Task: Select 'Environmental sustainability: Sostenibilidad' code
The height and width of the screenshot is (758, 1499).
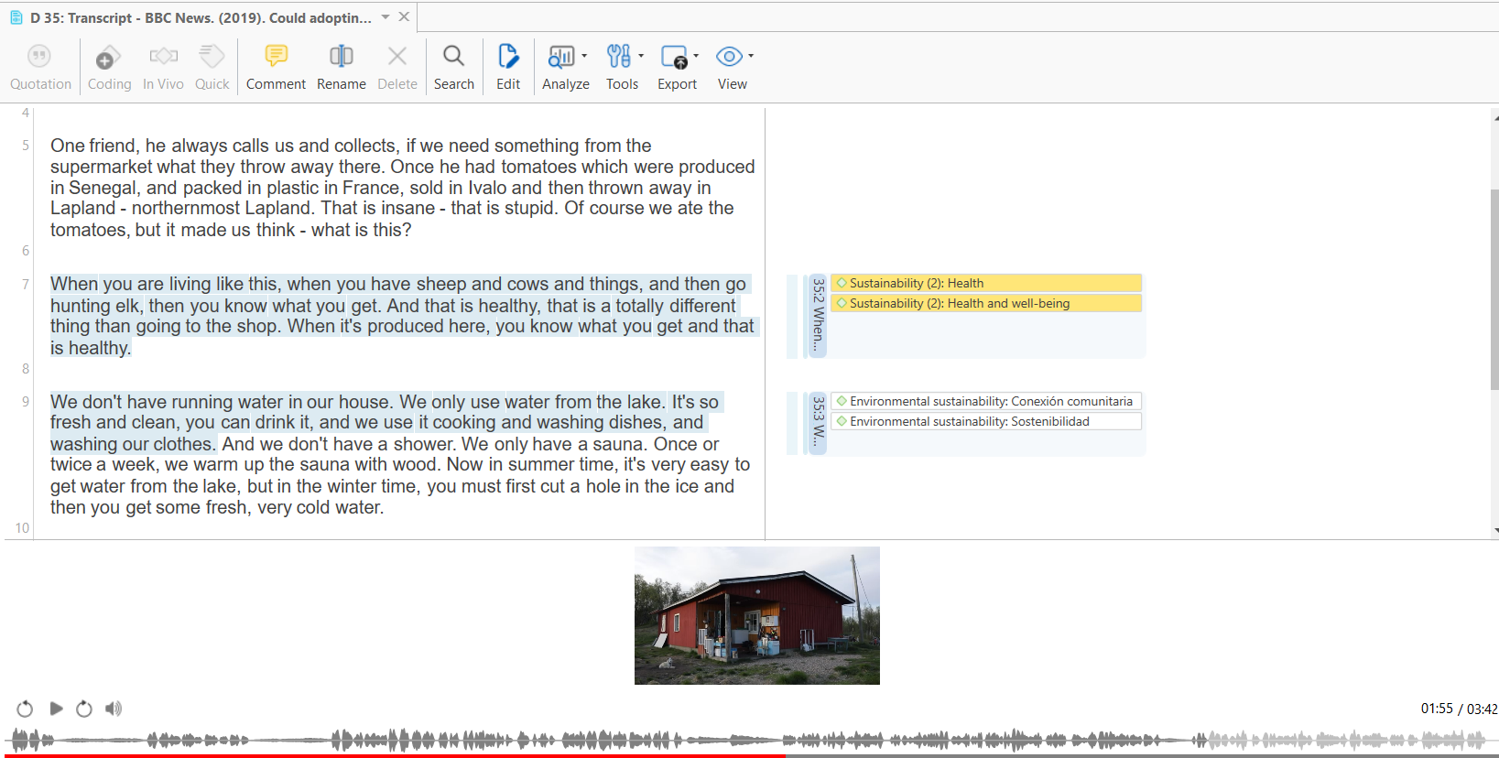Action: tap(969, 421)
